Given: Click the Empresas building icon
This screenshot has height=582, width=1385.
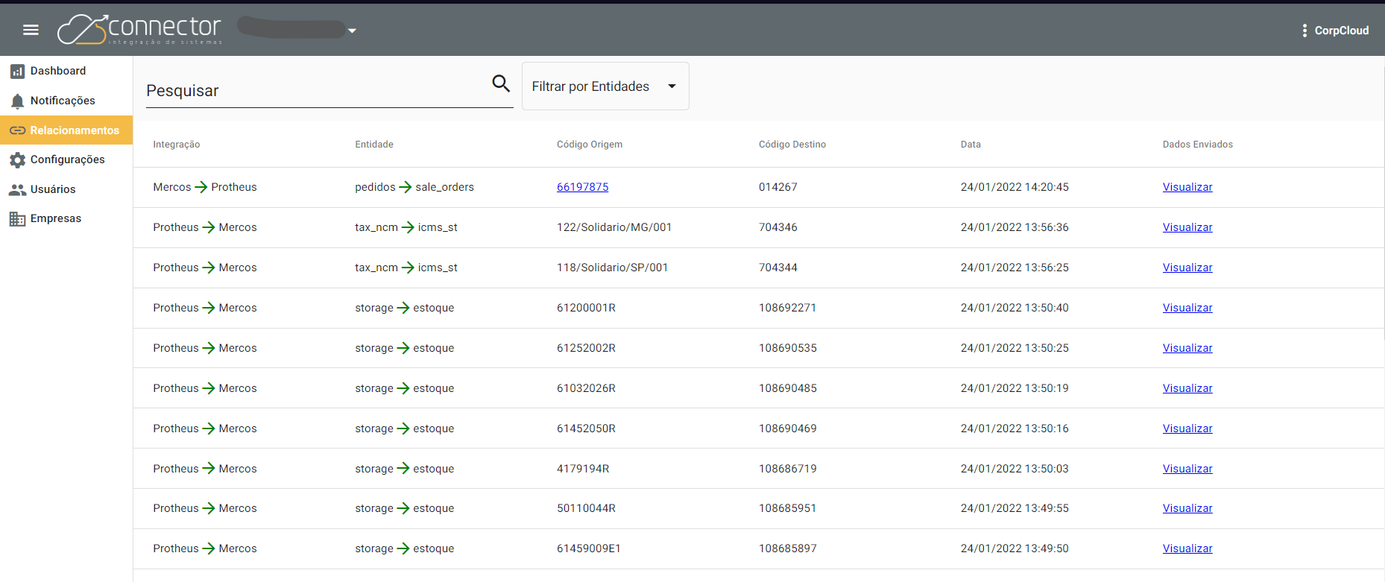Looking at the screenshot, I should [x=17, y=218].
